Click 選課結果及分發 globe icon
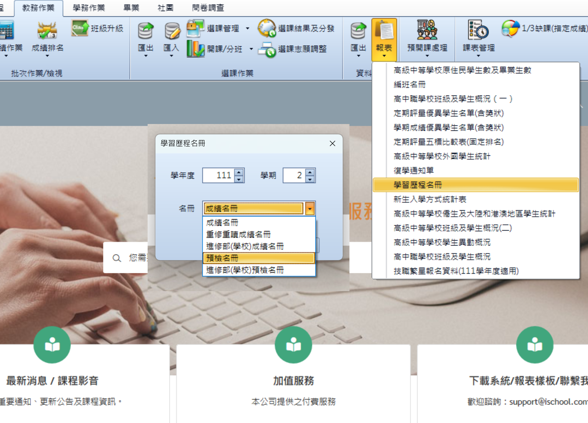 click(267, 28)
